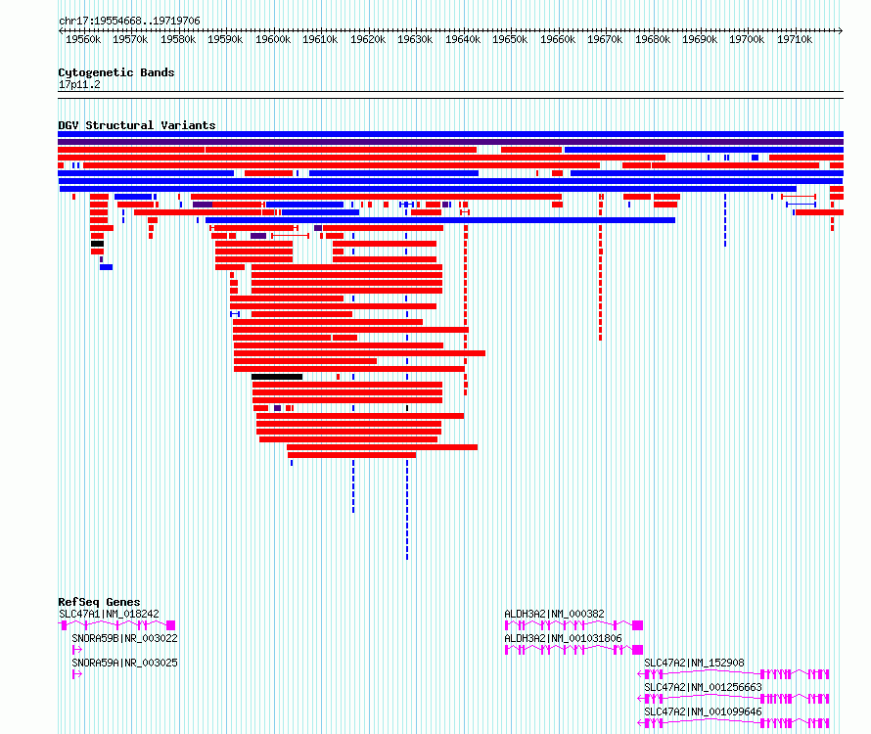
Task: Select the 19700k ruler position
Action: click(747, 39)
